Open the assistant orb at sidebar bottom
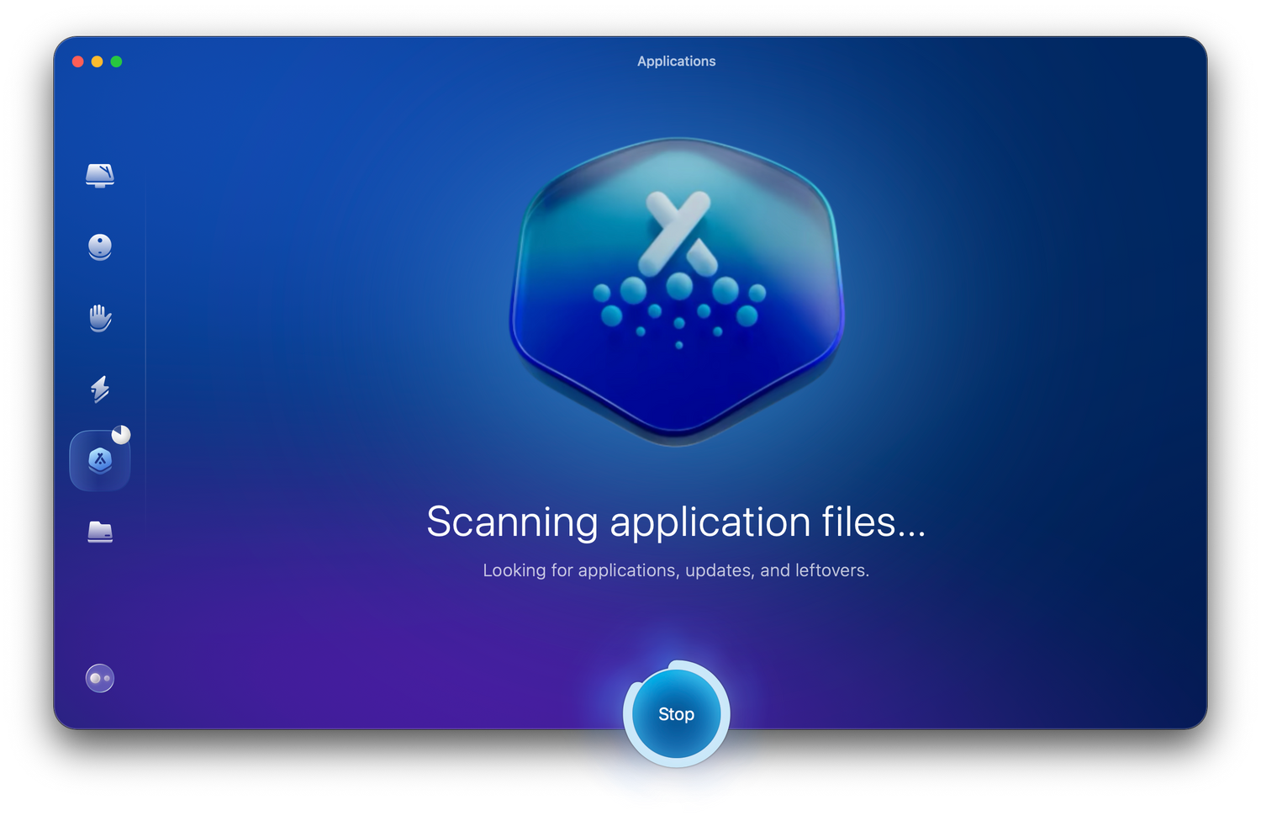1261x837 pixels. click(x=100, y=678)
